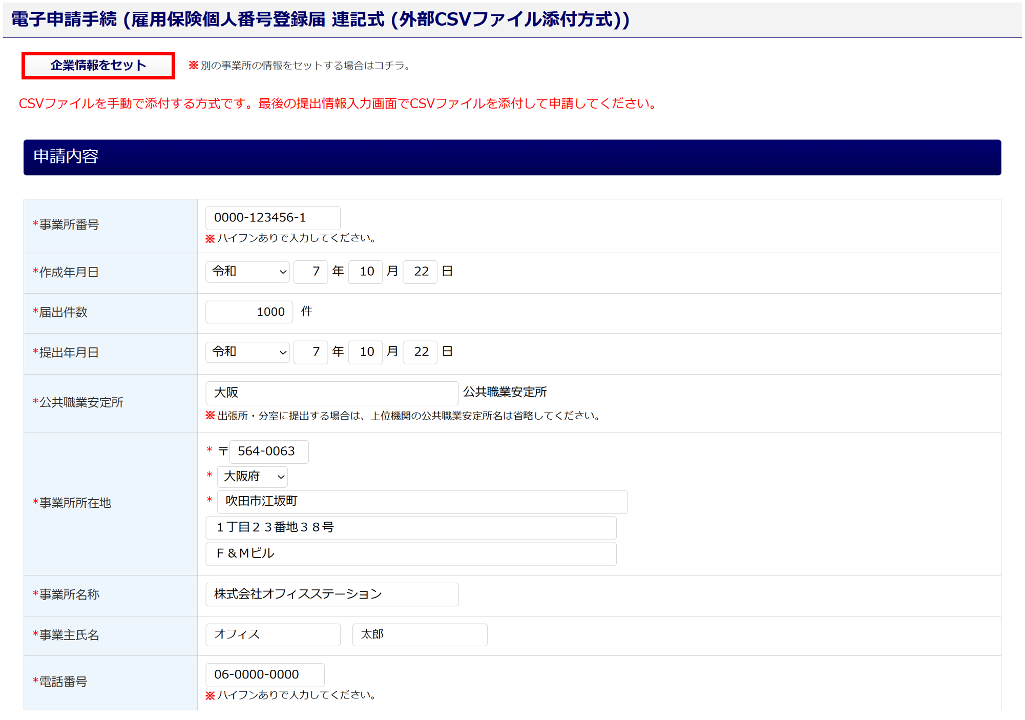This screenshot has width=1025, height=720.
Task: Click the 事業所名称 company name field
Action: click(331, 594)
